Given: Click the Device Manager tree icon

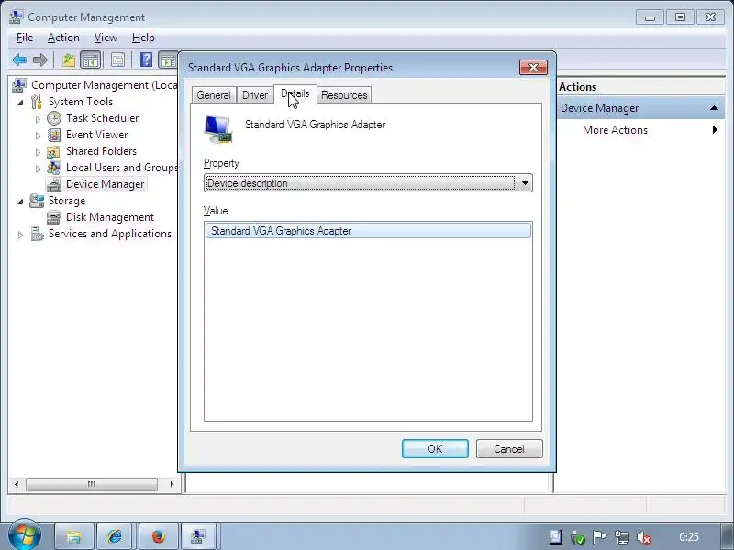Looking at the screenshot, I should coord(54,184).
